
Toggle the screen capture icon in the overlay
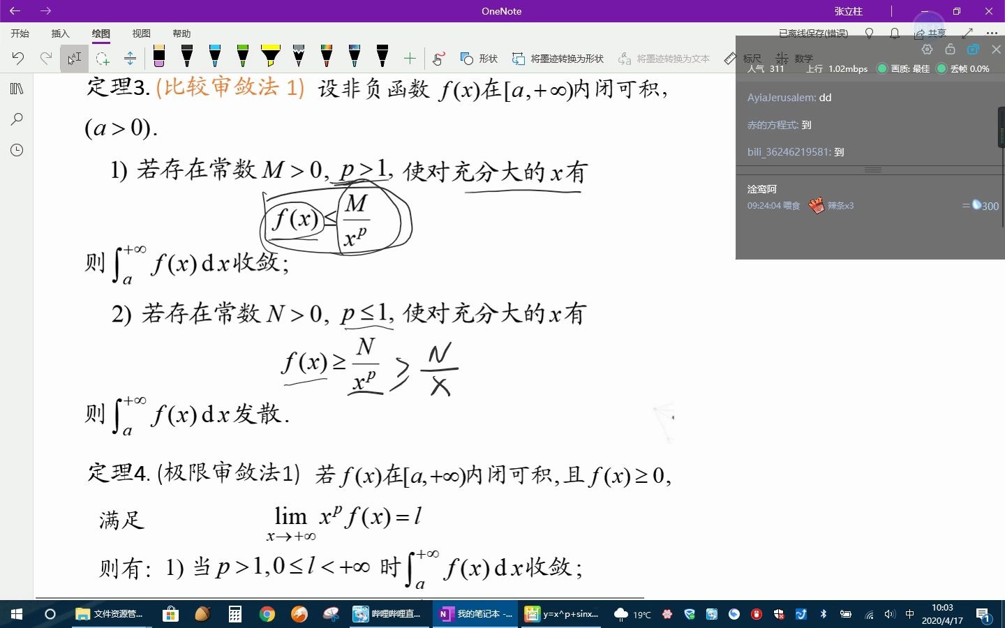(x=973, y=49)
